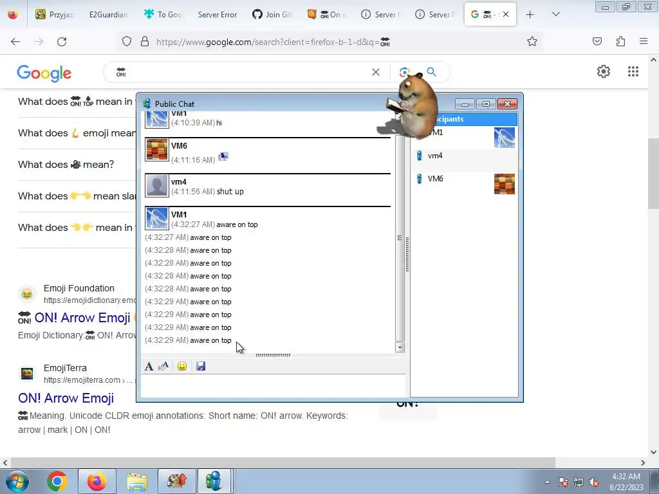Open the shield tracking protection icon
659x494 pixels.
click(x=127, y=42)
